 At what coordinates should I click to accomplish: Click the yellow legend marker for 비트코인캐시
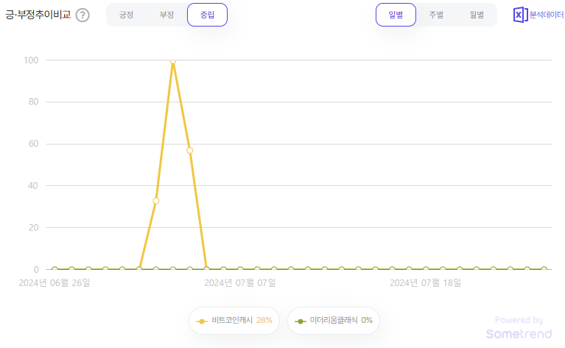pyautogui.click(x=202, y=321)
